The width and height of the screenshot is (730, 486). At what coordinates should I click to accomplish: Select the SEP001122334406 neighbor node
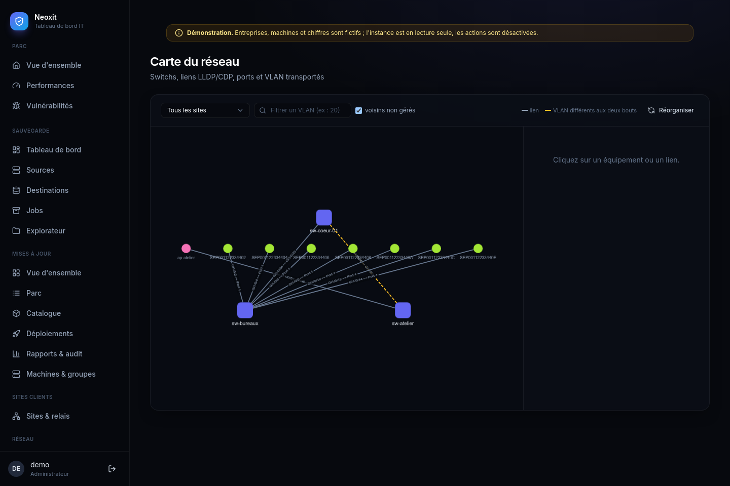311,249
